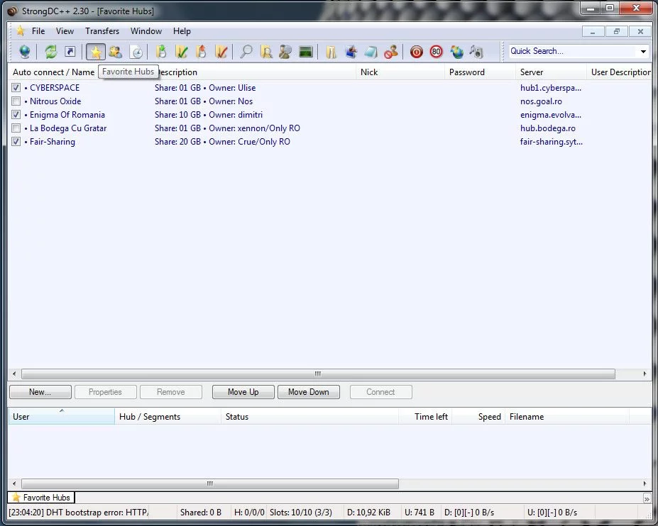Open Finished Uploads icon with red checkmark

[x=221, y=52]
